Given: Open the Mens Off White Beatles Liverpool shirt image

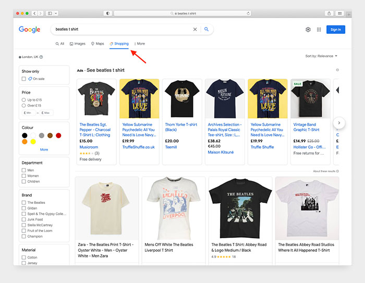Looking at the screenshot, I should point(174,208).
